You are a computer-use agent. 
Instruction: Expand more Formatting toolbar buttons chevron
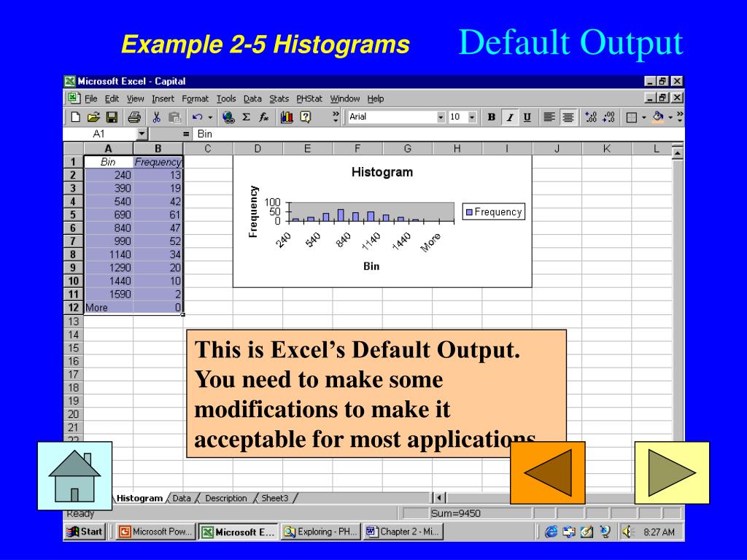click(680, 117)
